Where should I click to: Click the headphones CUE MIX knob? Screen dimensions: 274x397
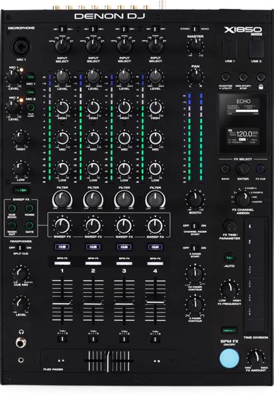[x=20, y=274]
